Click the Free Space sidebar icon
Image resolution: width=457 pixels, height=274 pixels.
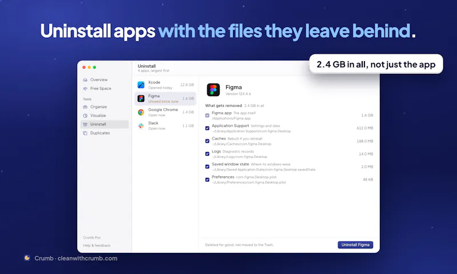click(85, 89)
